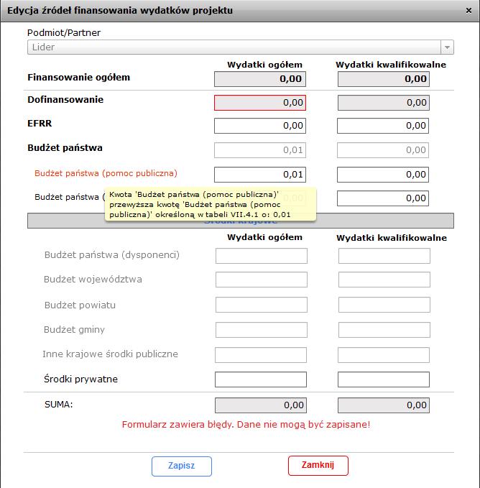Click Finansowanie ogółem Wydatki ogółem field

(260, 79)
